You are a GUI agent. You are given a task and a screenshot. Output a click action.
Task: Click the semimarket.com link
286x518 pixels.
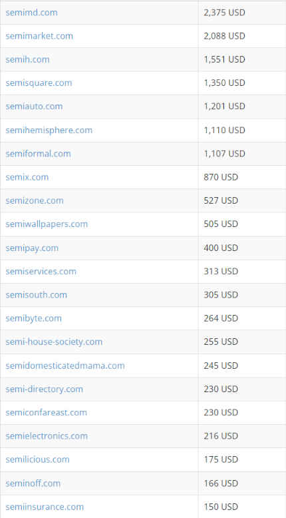tap(39, 36)
